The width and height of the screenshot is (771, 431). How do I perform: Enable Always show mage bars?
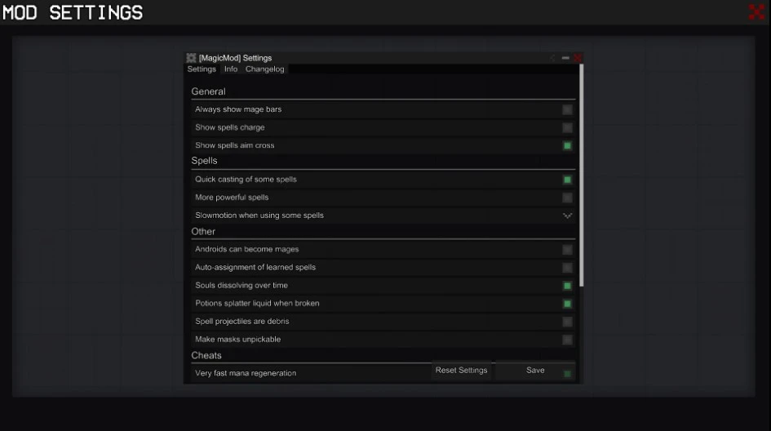click(x=567, y=109)
